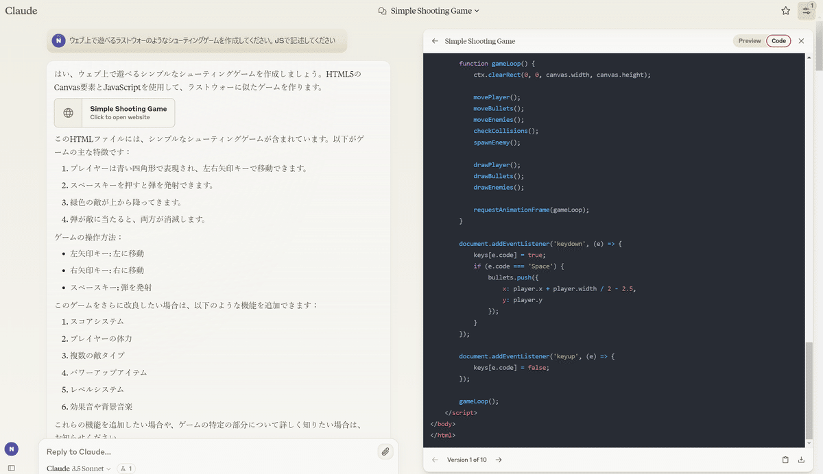The image size is (823, 474).
Task: Open the Simple Shooting Game title dropdown
Action: 435,11
